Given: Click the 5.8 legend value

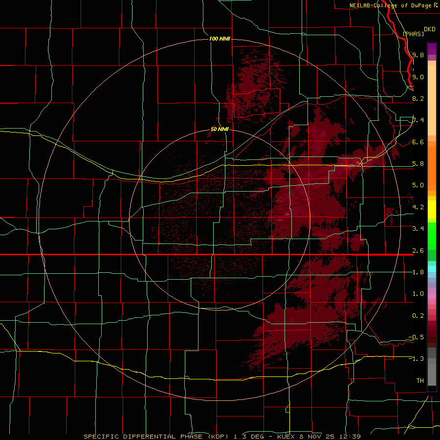Looking at the screenshot, I should [x=418, y=164].
